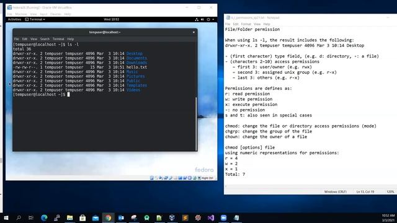The height and width of the screenshot is (223, 397).
Task: Open the Windows taskbar clock
Action: 388,217
